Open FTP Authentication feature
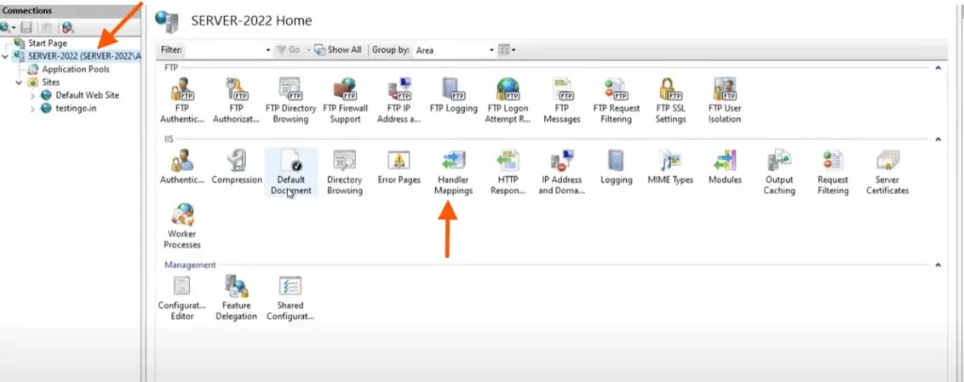This screenshot has width=964, height=382. [182, 102]
